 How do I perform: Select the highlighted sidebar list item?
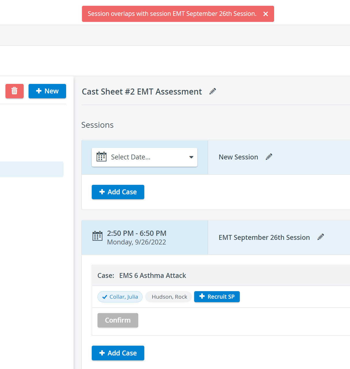[32, 169]
